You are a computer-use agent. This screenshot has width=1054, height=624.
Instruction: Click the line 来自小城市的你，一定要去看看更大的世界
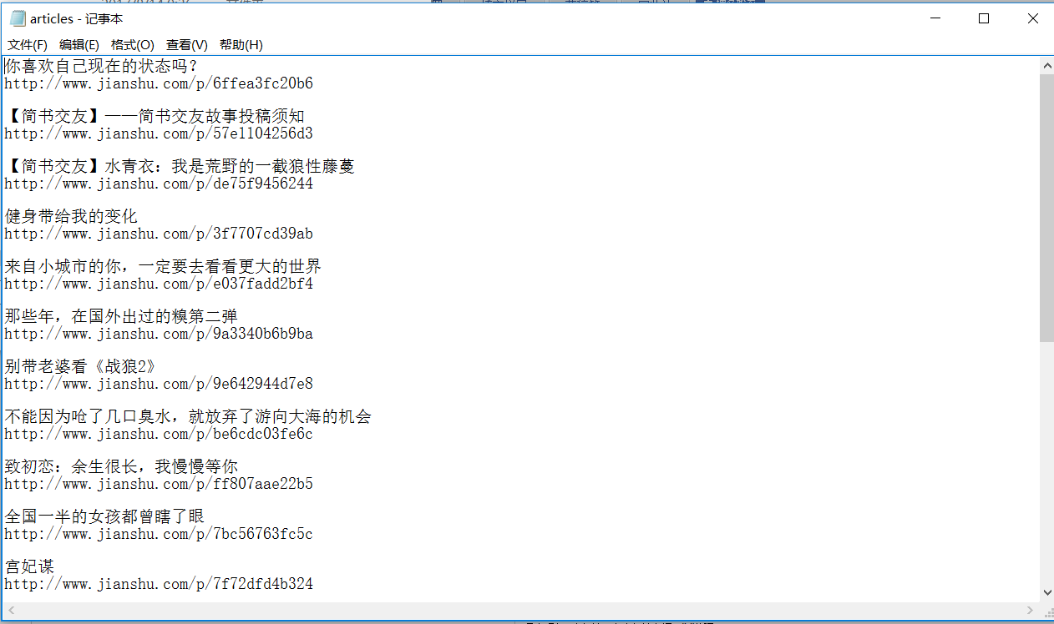[x=163, y=267]
